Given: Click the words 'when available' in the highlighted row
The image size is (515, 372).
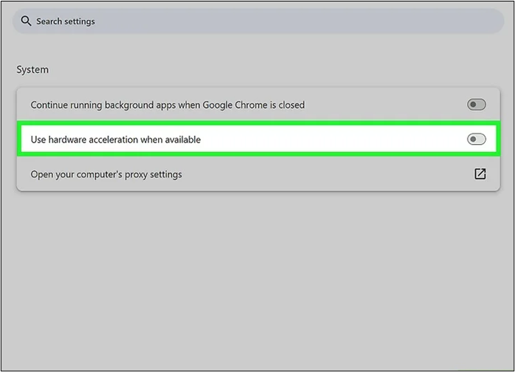Looking at the screenshot, I should (x=173, y=140).
